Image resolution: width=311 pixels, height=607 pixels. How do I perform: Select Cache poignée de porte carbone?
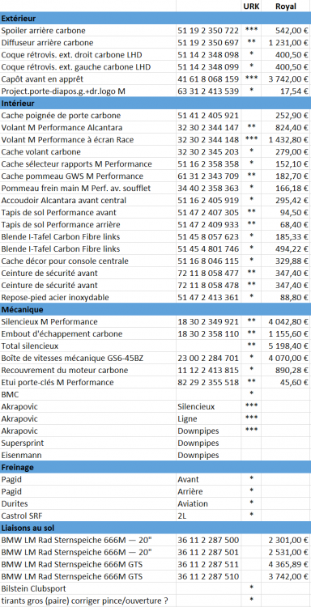(x=88, y=116)
